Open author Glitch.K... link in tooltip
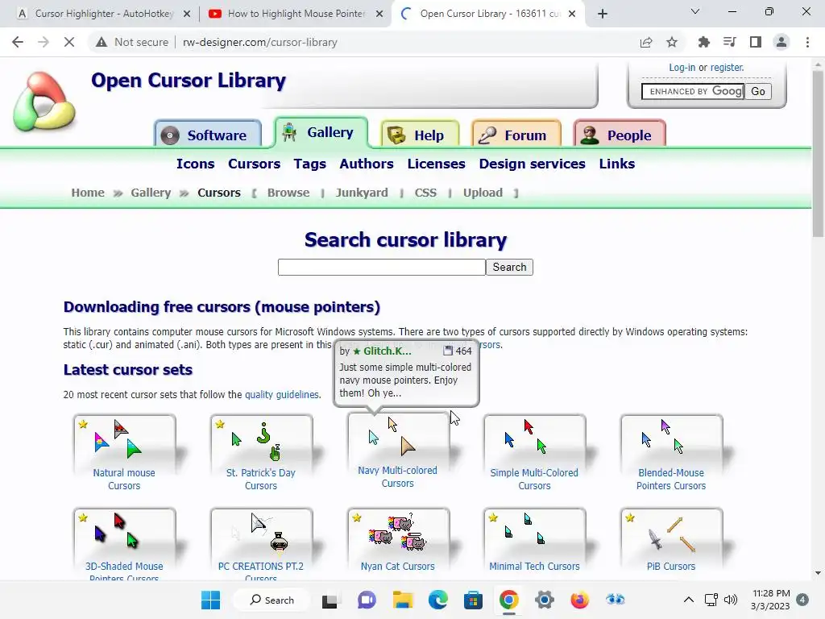825x619 pixels. coord(388,351)
